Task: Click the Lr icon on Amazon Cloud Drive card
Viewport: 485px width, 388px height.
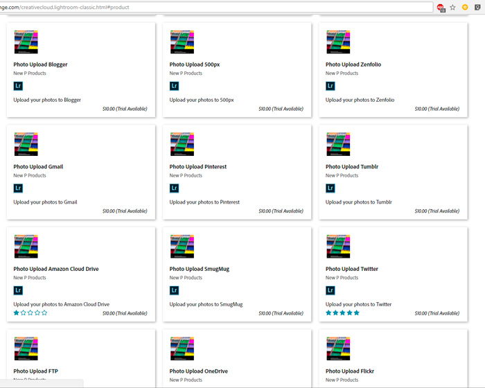Action: pos(18,290)
